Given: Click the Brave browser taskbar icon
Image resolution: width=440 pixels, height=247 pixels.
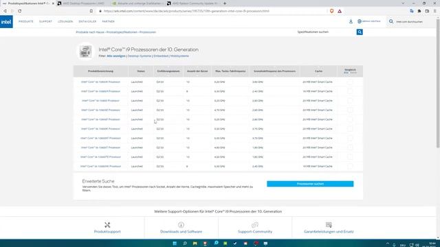Looking at the screenshot, I should [x=205, y=244].
